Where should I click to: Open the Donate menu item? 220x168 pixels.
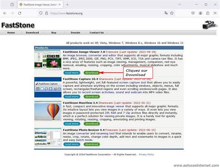(76, 32)
